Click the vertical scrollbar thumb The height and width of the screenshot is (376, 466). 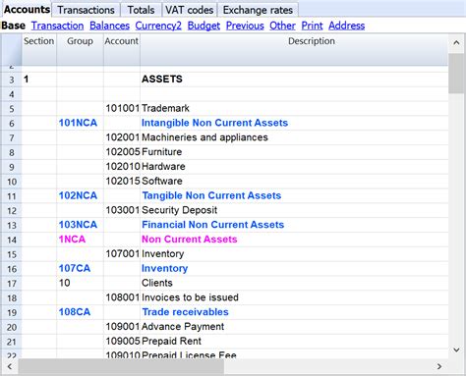(456, 74)
